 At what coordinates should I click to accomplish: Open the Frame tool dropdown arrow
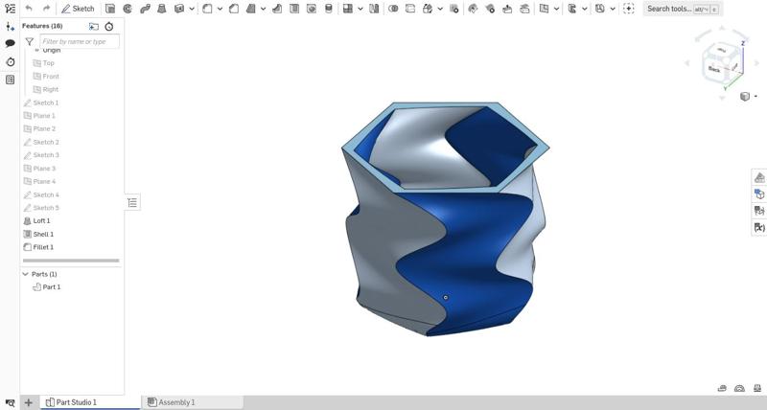pyautogui.click(x=584, y=9)
